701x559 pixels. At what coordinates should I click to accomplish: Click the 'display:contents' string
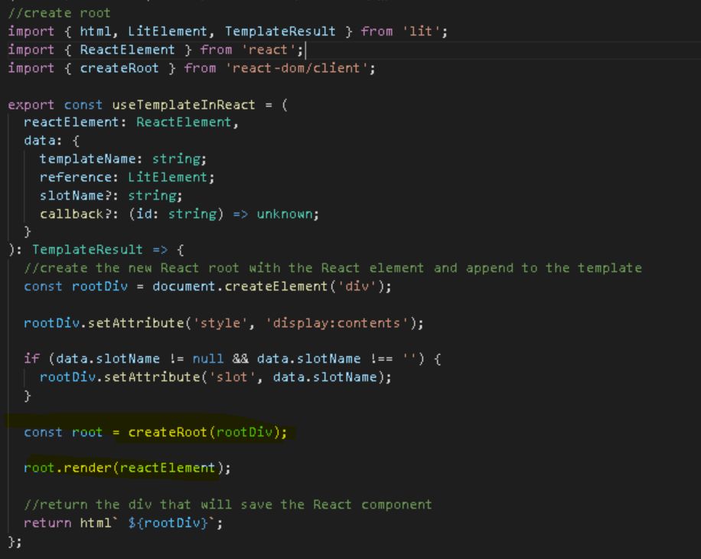[x=337, y=323]
